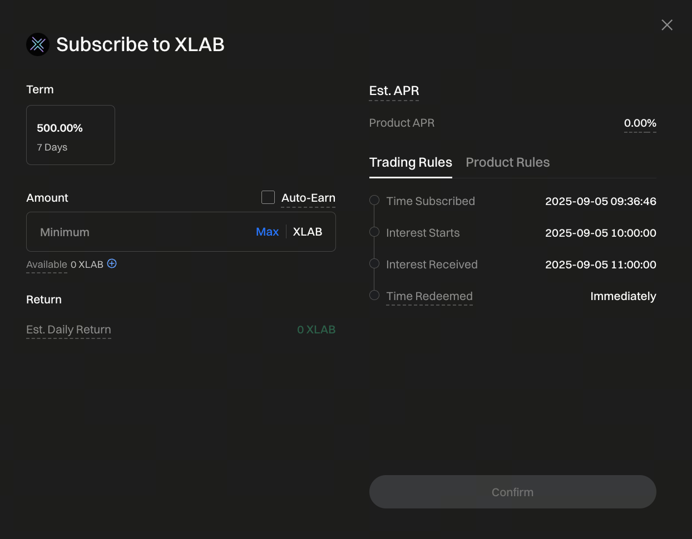692x539 pixels.
Task: Click the XLAB currency unit in amount field
Action: (308, 232)
